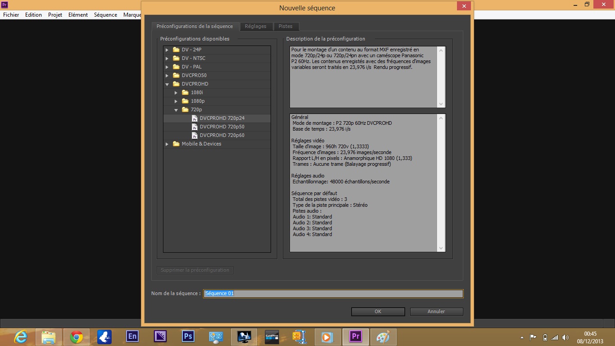The image size is (615, 346).
Task: Click settings summary box scroll-up arrow
Action: (441, 118)
